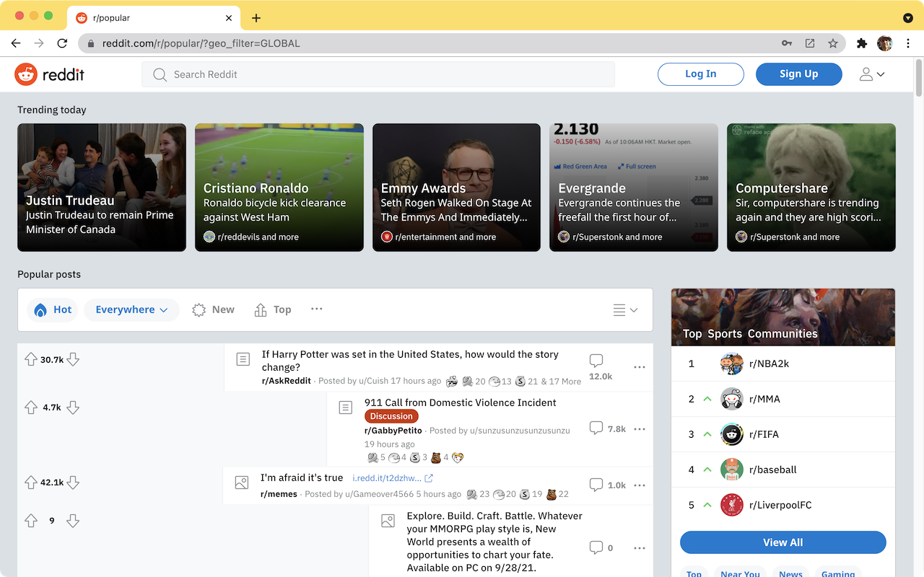
Task: Switch to New post sorting
Action: (x=213, y=309)
